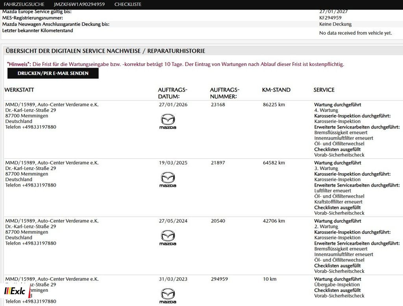Click the SERVICE column header

tap(324, 90)
